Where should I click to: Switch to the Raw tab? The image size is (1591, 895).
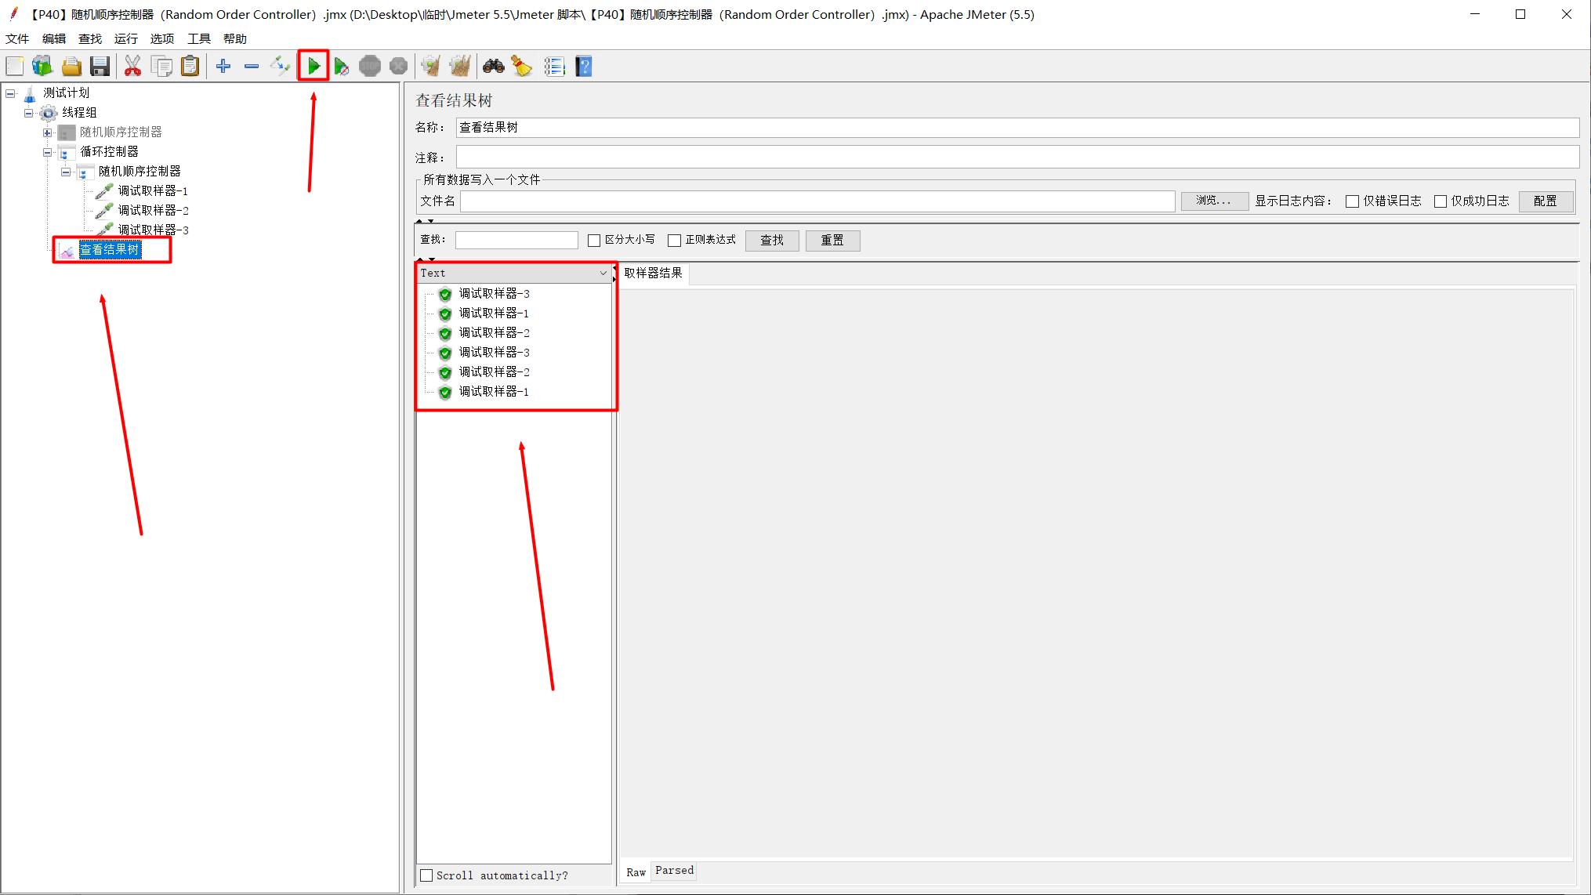tap(636, 872)
